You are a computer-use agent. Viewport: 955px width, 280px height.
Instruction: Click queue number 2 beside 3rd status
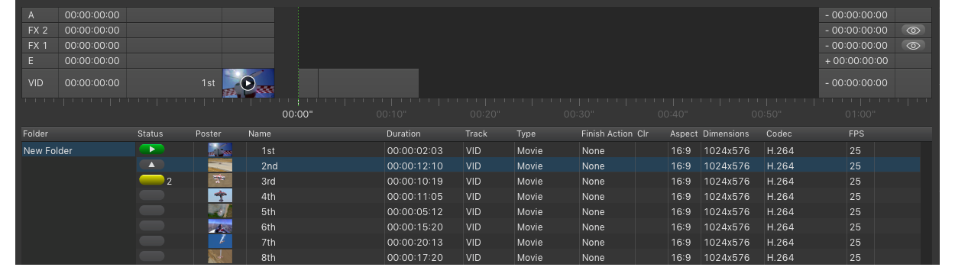(170, 182)
